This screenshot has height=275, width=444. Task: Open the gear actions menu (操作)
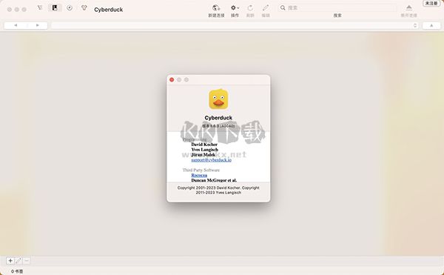235,11
